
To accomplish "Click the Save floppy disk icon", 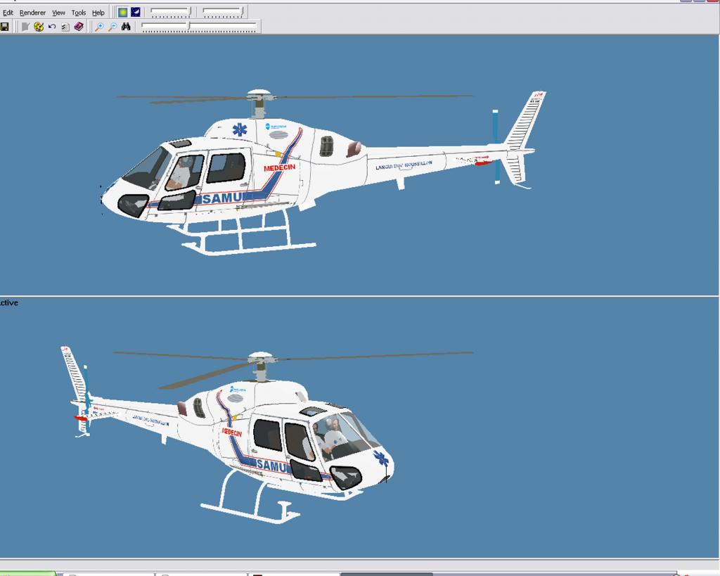I will coord(5,27).
